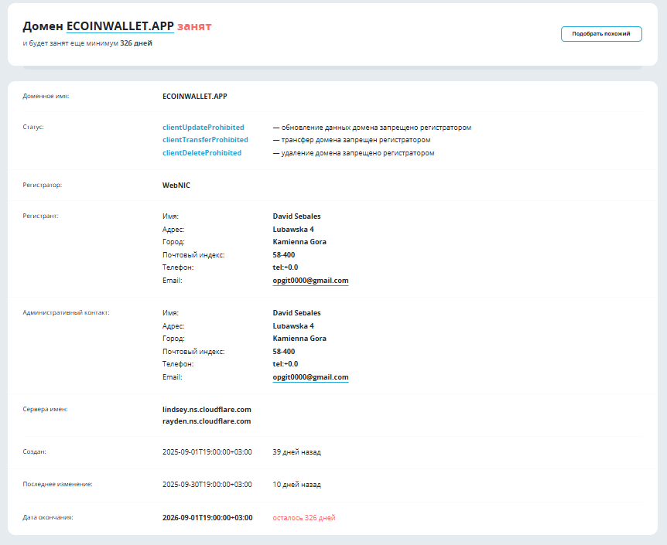Select the clientDeleteProhibited status link

(x=201, y=153)
